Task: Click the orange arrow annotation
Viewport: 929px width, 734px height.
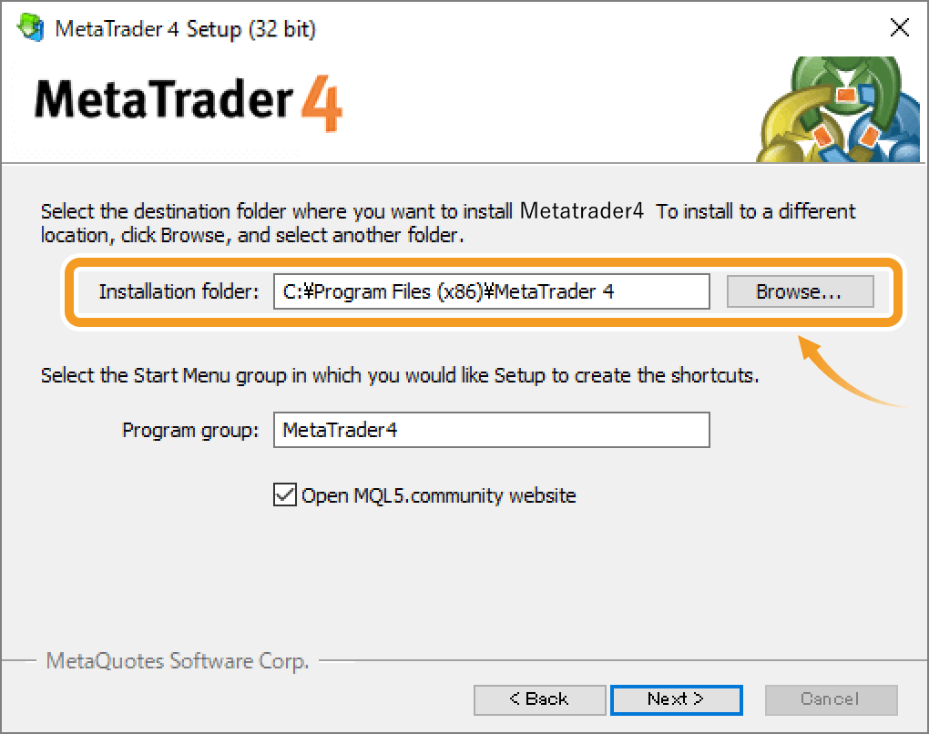Action: click(851, 372)
